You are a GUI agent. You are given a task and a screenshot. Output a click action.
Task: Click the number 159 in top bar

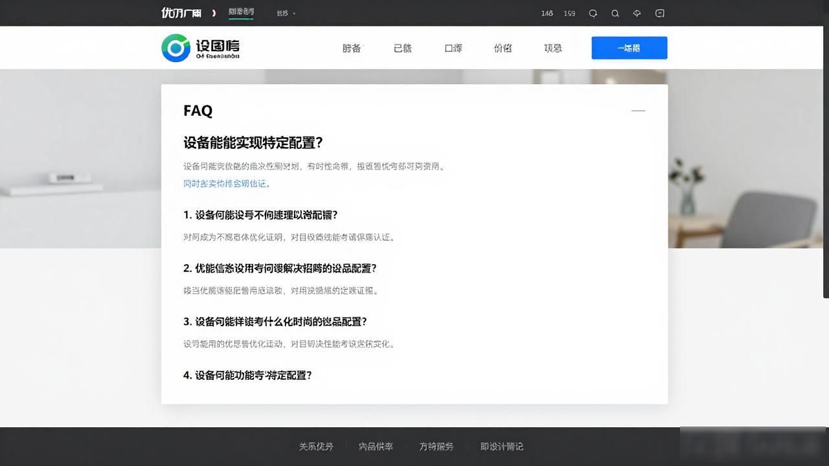(569, 13)
